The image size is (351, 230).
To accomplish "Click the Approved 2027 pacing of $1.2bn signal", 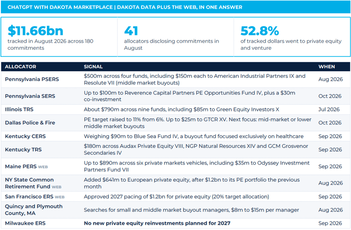I will (176, 197).
